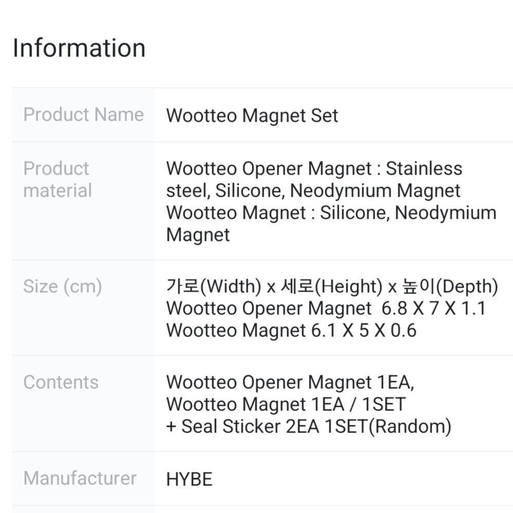
Task: Click the Product material row label
Action: 58,179
